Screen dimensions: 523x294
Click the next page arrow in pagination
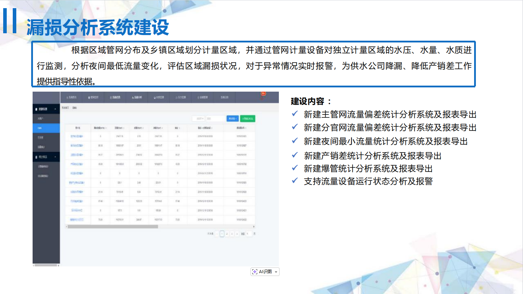click(x=237, y=234)
